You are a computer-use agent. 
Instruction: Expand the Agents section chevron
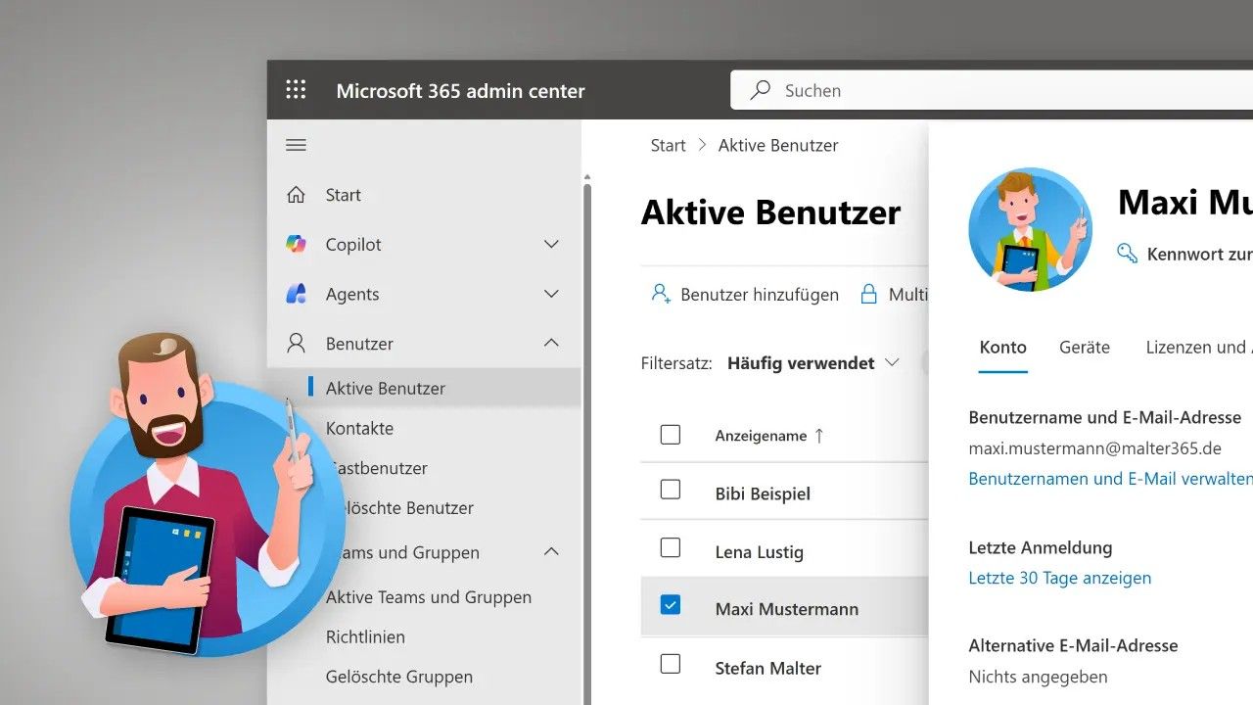pos(551,294)
